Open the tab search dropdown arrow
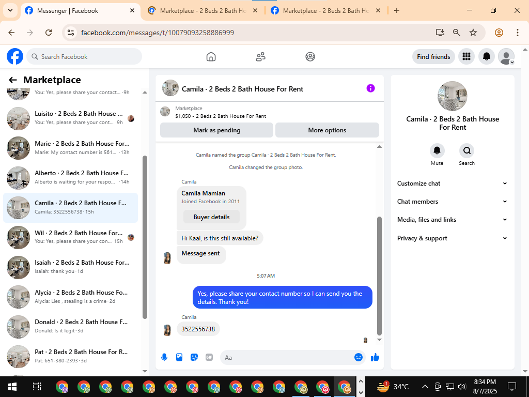Image resolution: width=529 pixels, height=397 pixels. [x=10, y=10]
